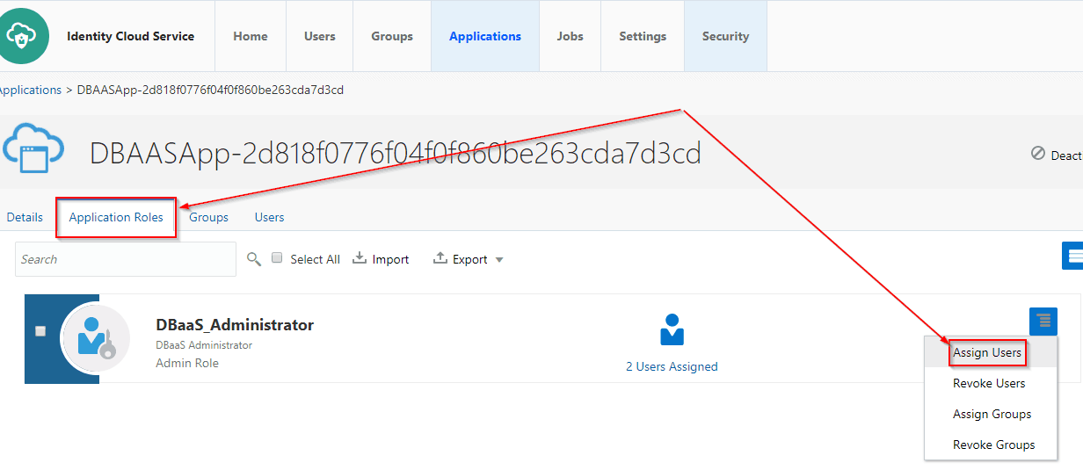The height and width of the screenshot is (470, 1083).
Task: Click the Identity Cloud Service logo icon
Action: coord(19,36)
